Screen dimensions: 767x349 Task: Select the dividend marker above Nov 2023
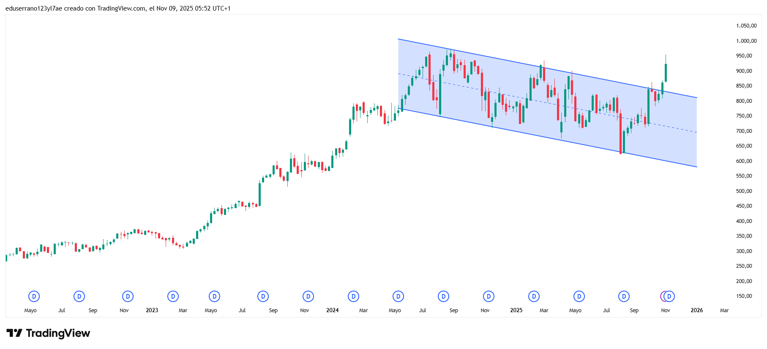[308, 297]
